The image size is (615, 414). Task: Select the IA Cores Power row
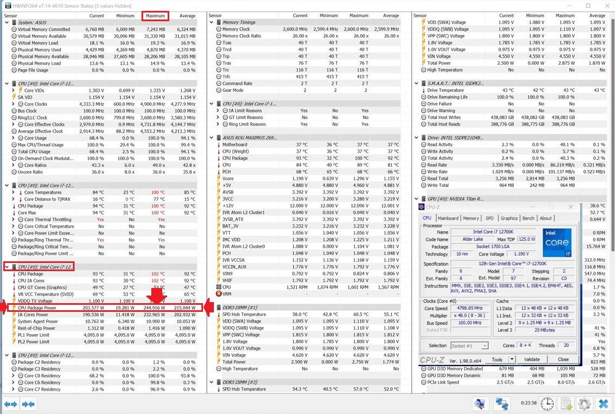click(103, 315)
